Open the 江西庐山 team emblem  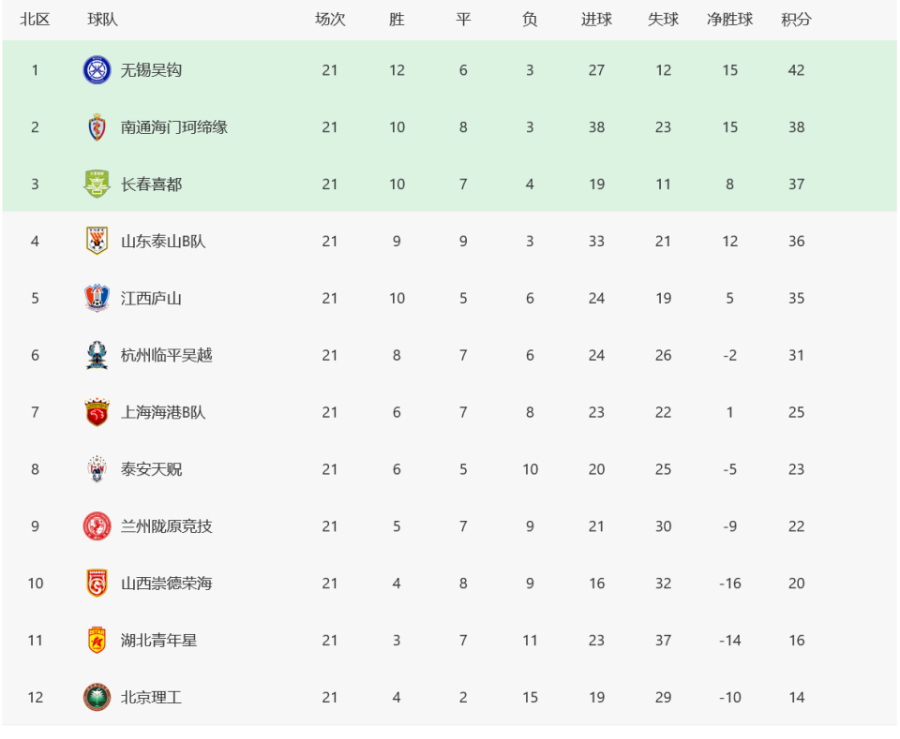tap(97, 298)
